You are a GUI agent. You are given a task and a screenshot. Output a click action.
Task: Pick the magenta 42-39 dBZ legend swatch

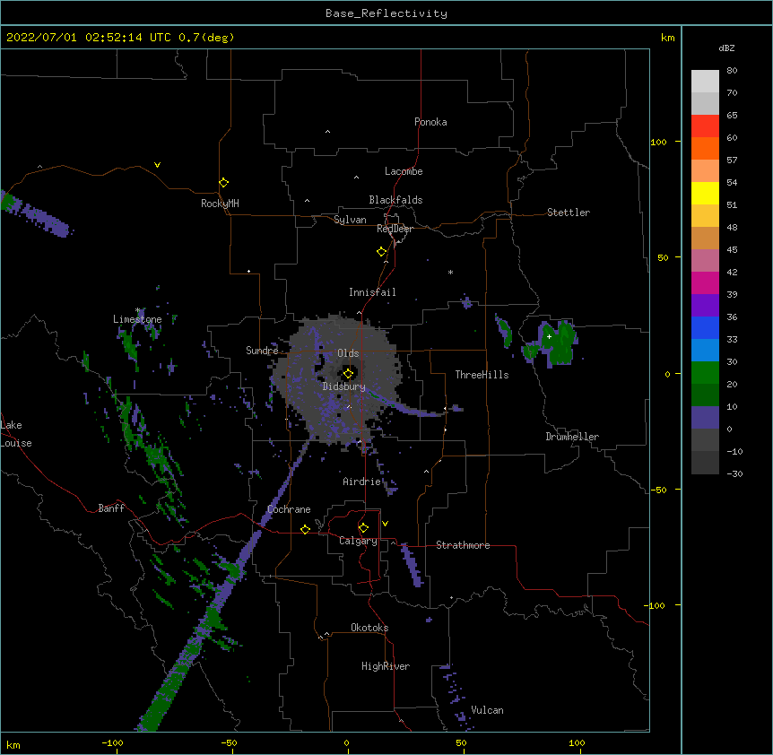[x=705, y=282]
